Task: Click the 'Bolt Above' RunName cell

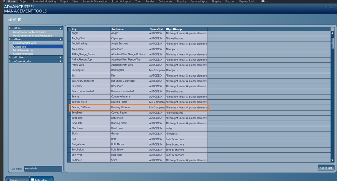Action: (130, 144)
